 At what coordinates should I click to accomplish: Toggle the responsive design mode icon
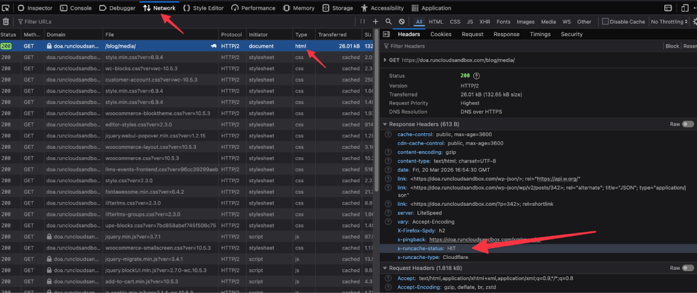pyautogui.click(x=683, y=8)
